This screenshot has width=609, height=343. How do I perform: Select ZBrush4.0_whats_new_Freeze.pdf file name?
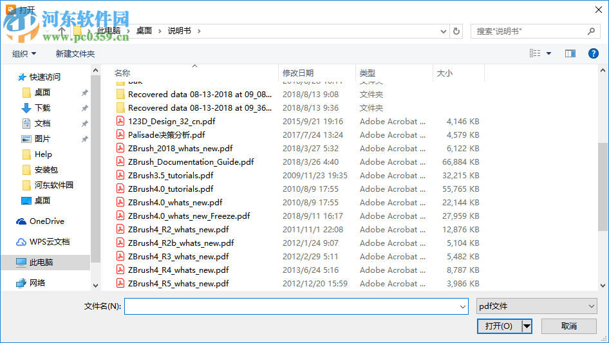coord(189,216)
